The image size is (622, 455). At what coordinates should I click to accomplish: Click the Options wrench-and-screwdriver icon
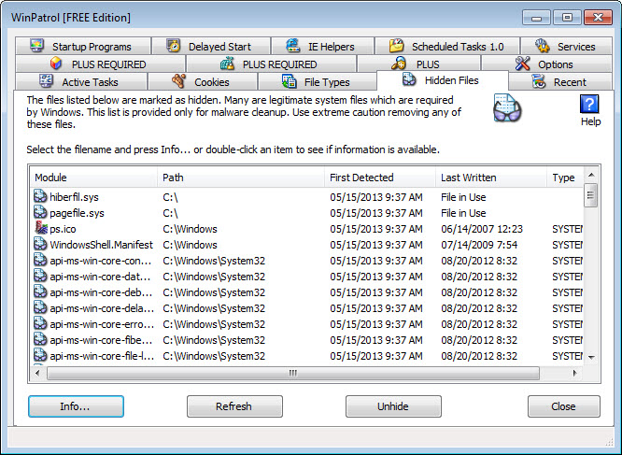522,64
